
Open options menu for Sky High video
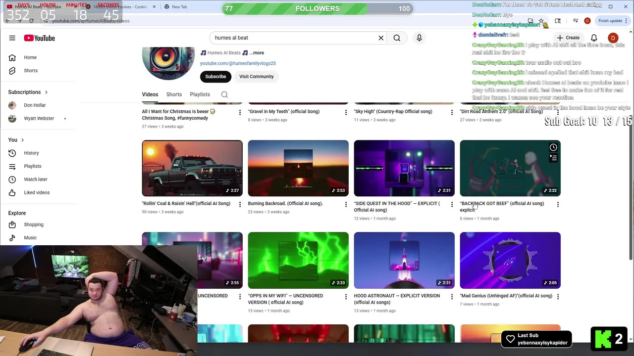pyautogui.click(x=452, y=112)
